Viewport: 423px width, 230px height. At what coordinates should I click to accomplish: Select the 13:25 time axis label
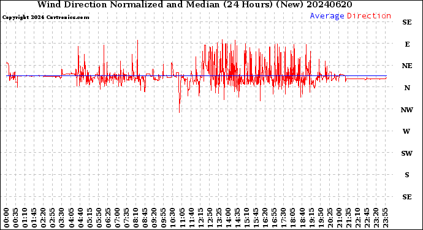219,218
